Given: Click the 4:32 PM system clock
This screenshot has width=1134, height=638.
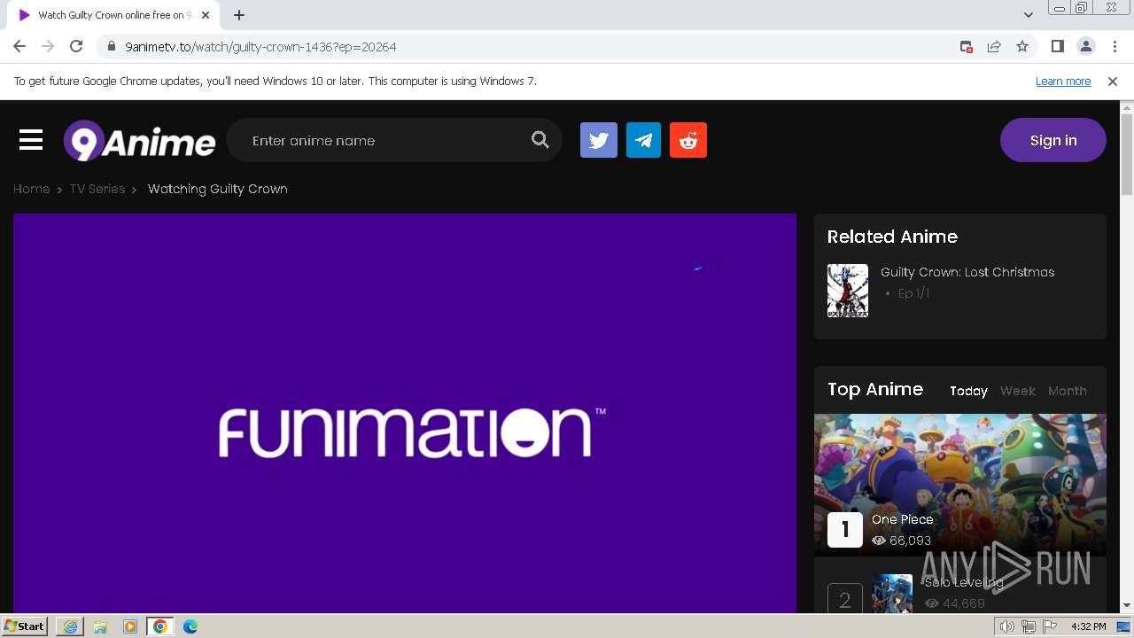Looking at the screenshot, I should click(x=1088, y=626).
